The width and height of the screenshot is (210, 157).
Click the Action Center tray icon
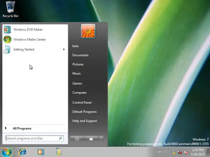pos(173,152)
